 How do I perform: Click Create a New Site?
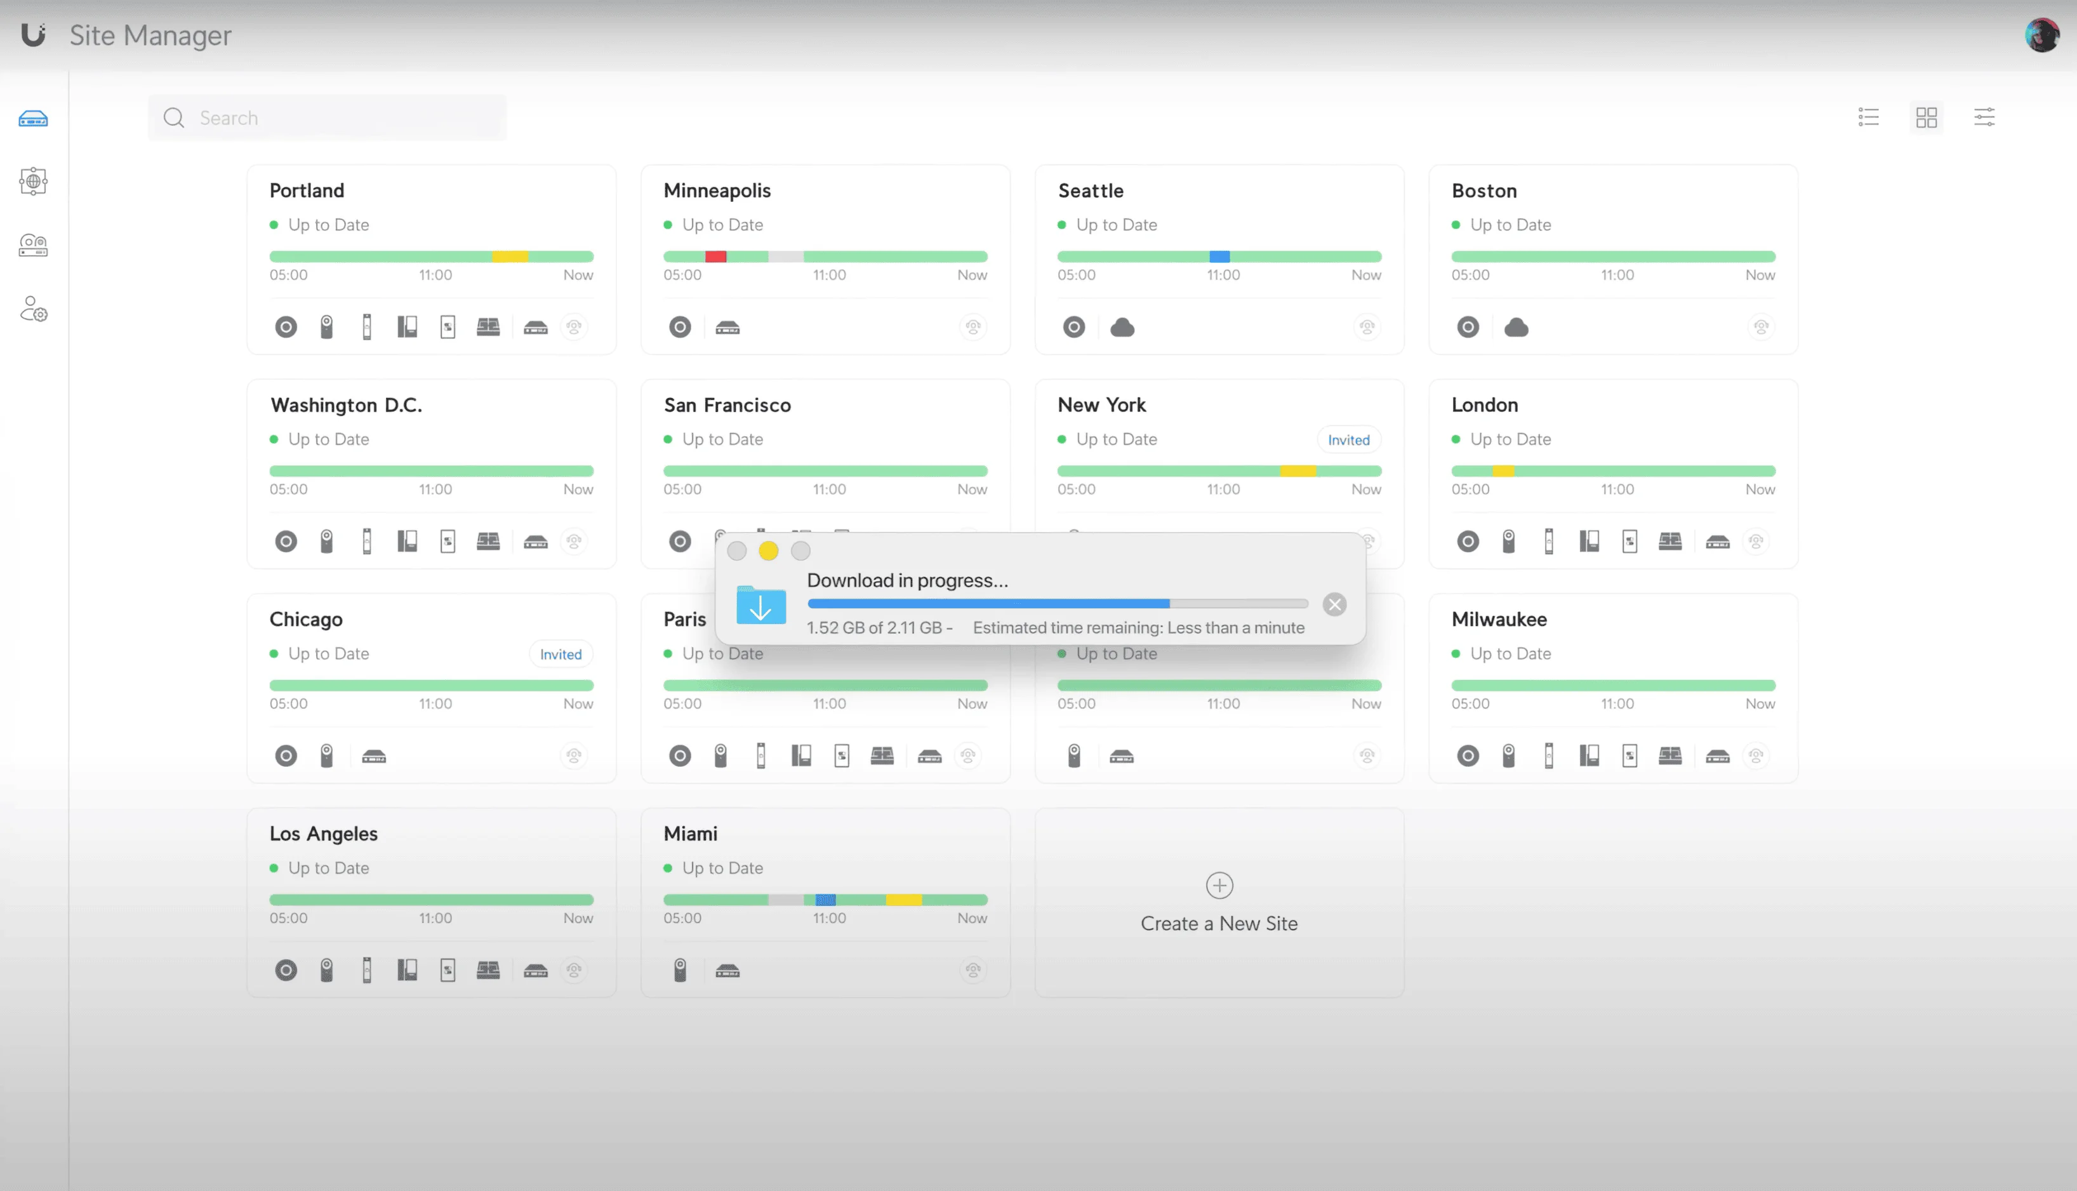(x=1218, y=904)
